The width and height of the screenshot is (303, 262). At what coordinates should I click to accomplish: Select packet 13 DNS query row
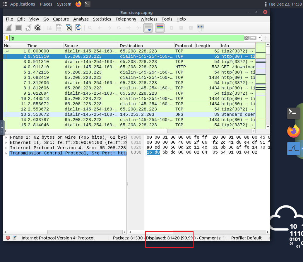(129, 114)
